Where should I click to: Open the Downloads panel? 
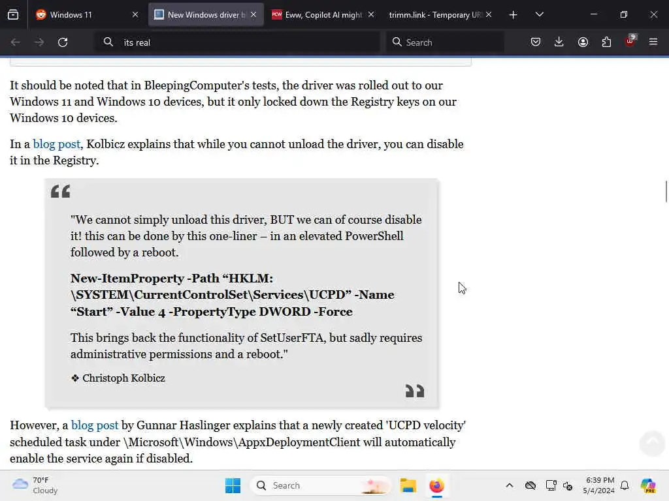(x=559, y=42)
